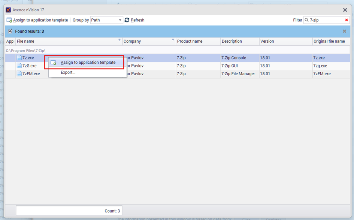Click Assign to application template toolbar button
The image size is (354, 220).
pos(37,20)
